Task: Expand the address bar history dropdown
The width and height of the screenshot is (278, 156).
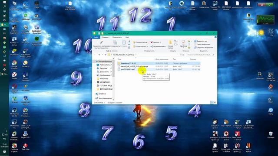Action: [x=181, y=55]
